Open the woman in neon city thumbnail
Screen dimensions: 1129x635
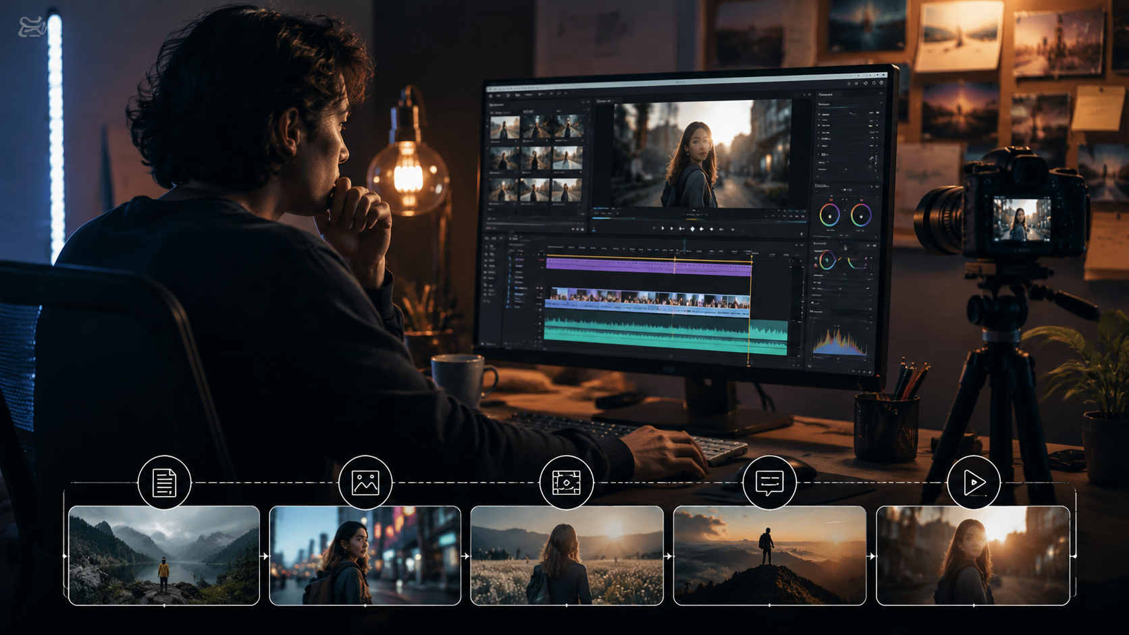coord(365,555)
